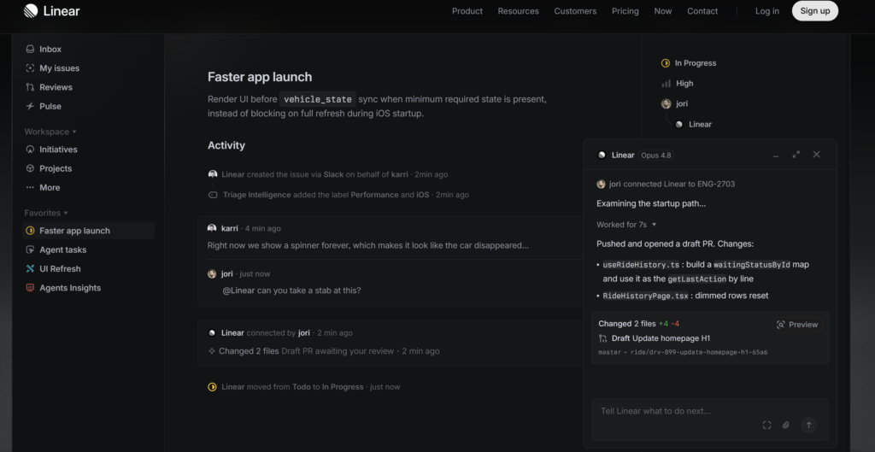Click the branch name ride/drv-899-update-homepage-h1-65a6
Image resolution: width=875 pixels, height=452 pixels.
tap(699, 352)
